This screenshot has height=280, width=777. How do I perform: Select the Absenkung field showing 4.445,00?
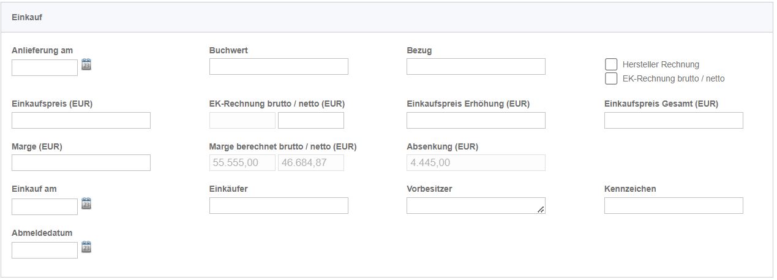click(x=476, y=163)
